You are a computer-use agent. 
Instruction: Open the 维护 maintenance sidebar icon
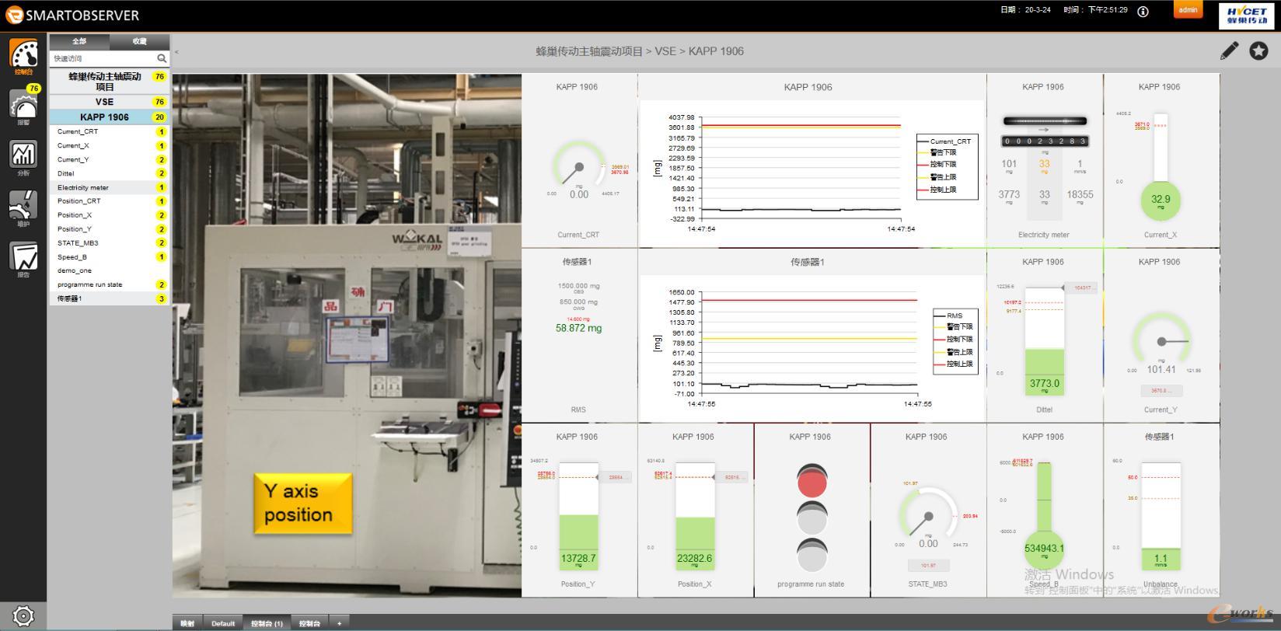tap(23, 208)
